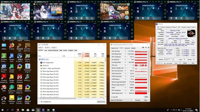This screenshot has width=200, height=112.
Task: Open the GPU Load sensor dropdown
Action: [x=125, y=65]
